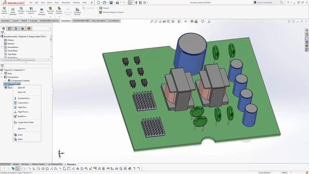Open the Help menu
The width and height of the screenshot is (309, 174).
coord(84,2)
